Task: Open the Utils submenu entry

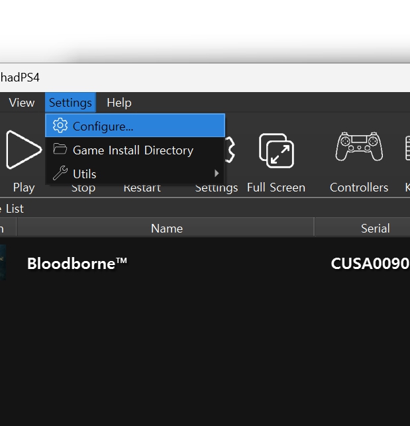Action: [x=135, y=174]
